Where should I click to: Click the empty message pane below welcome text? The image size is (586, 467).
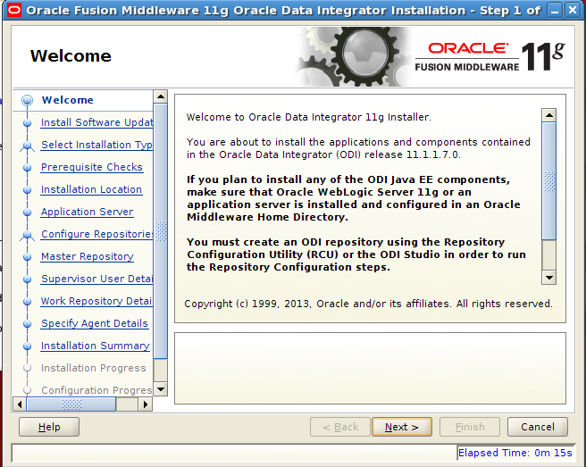pos(370,369)
